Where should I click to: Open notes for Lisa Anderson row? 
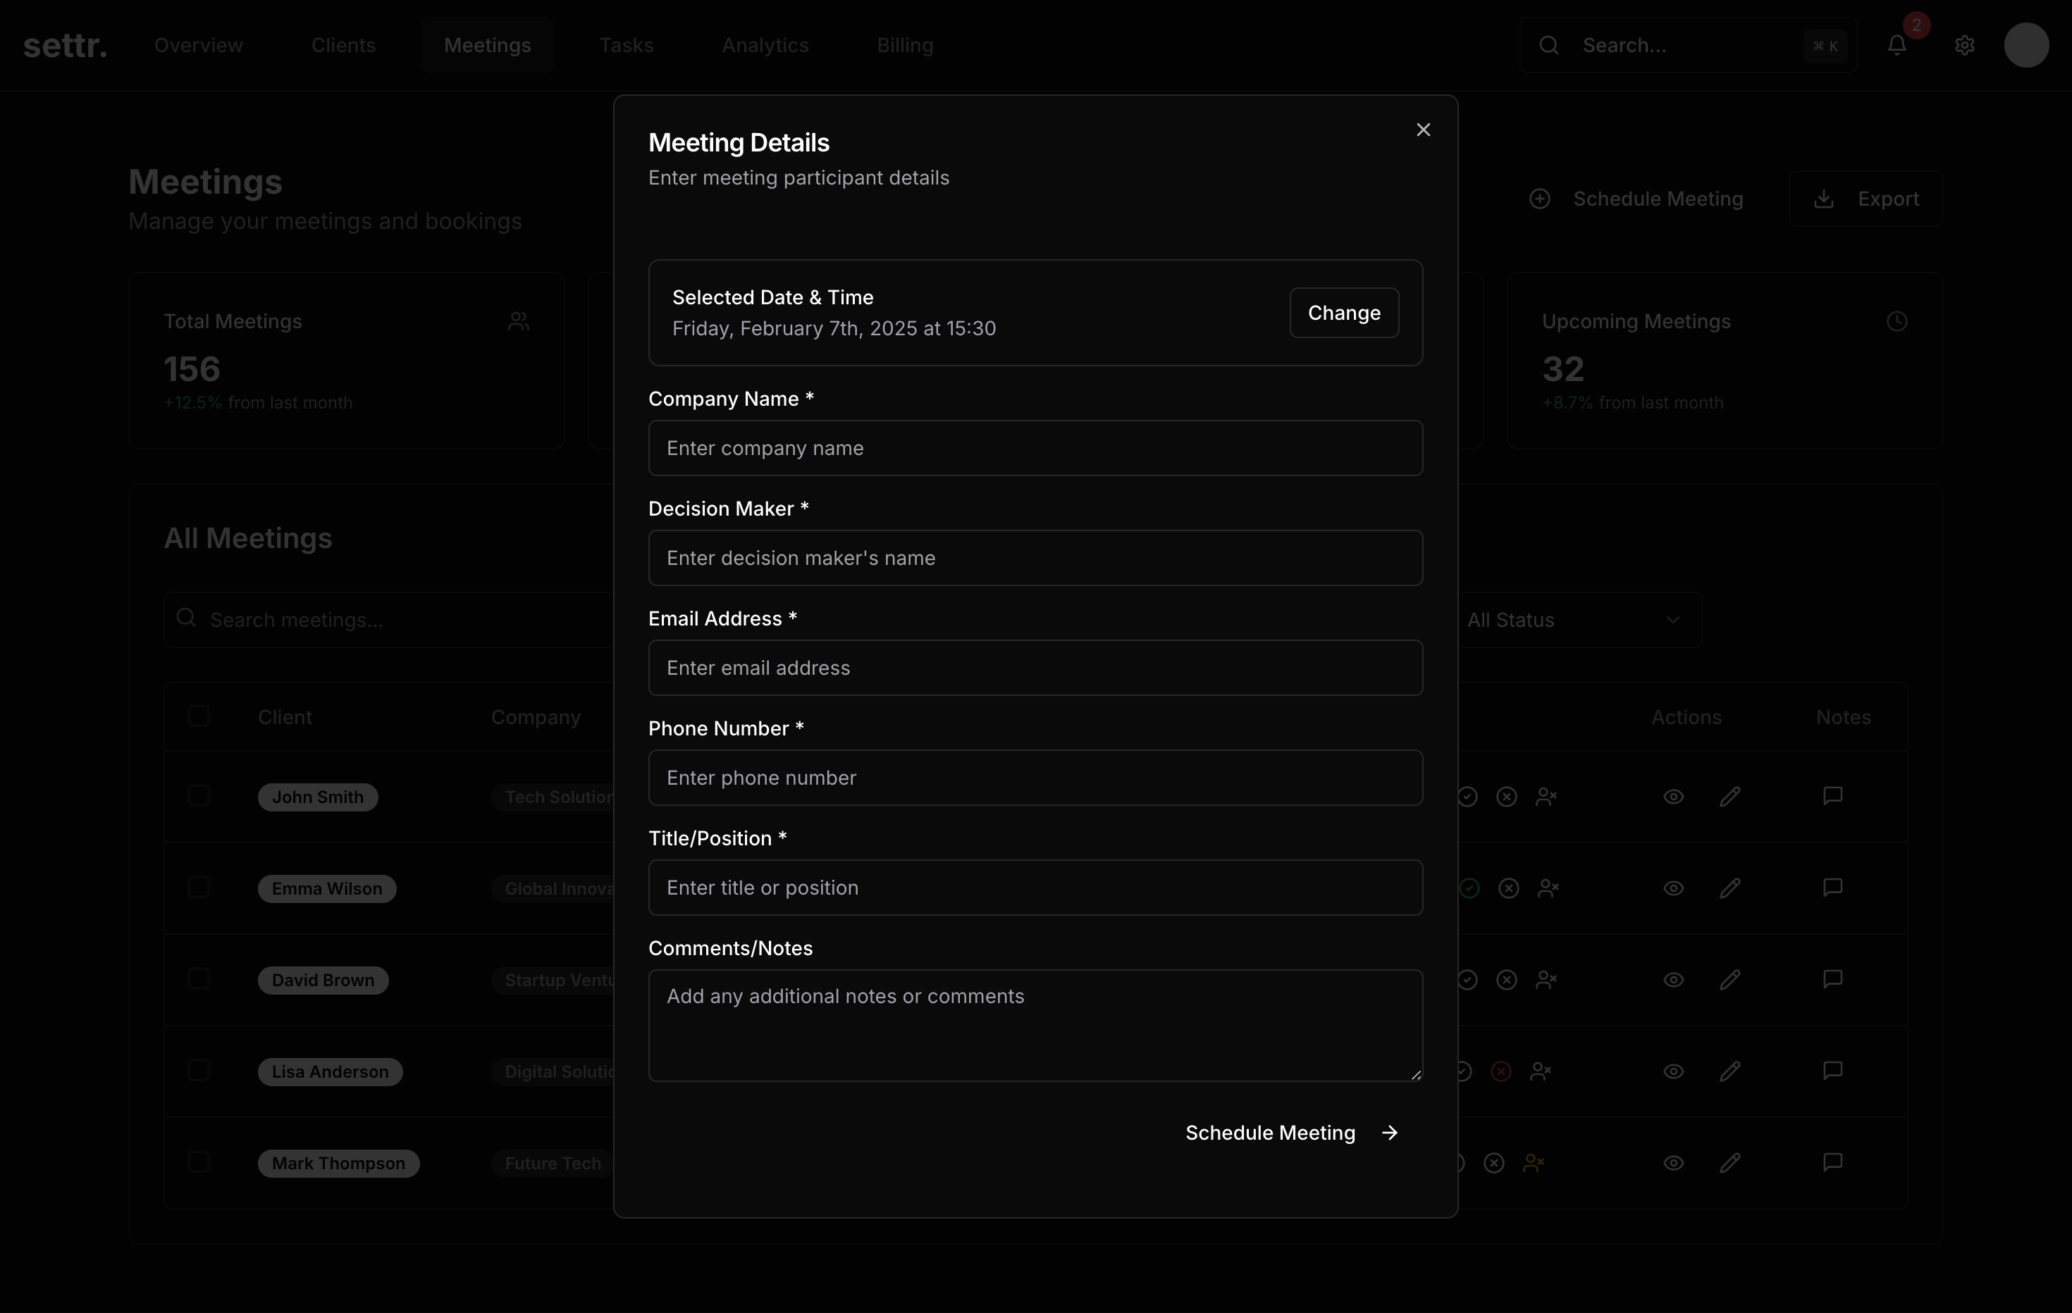pos(1833,1071)
